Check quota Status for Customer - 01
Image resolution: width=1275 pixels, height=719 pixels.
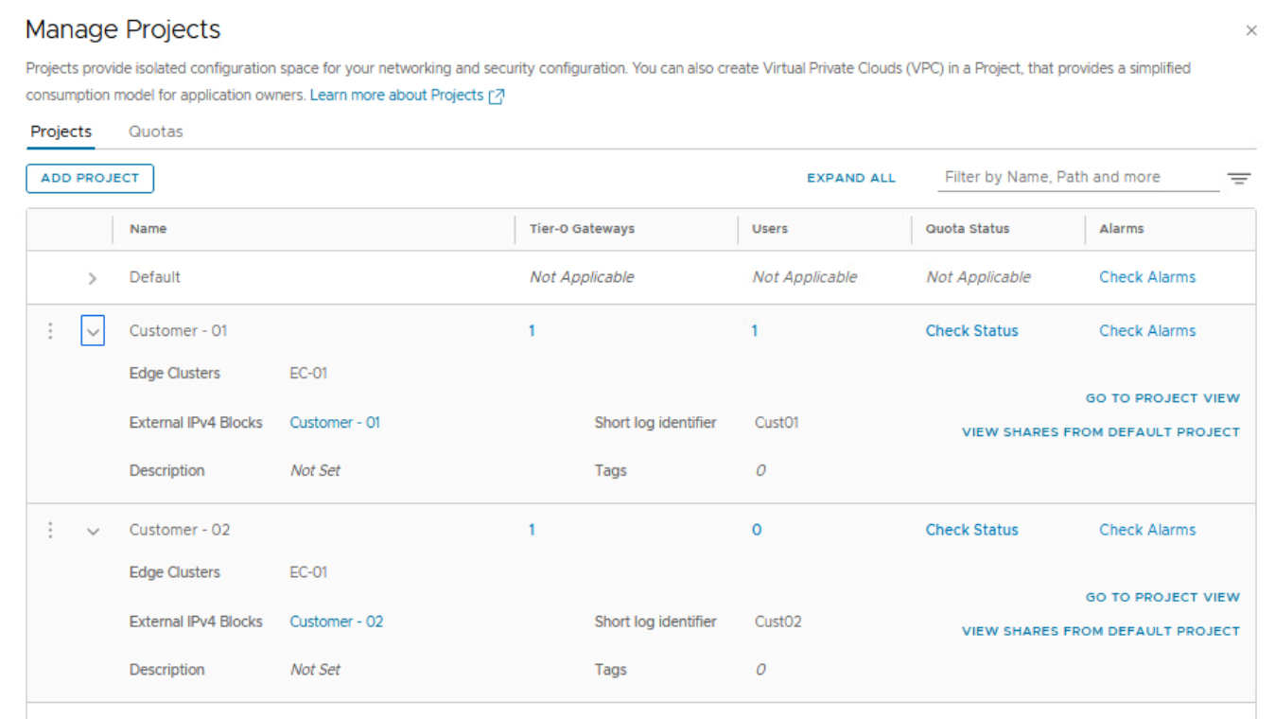click(x=971, y=331)
